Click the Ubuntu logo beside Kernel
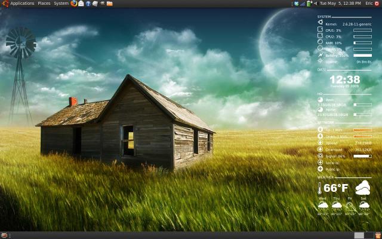This screenshot has width=382, height=239. [320, 23]
